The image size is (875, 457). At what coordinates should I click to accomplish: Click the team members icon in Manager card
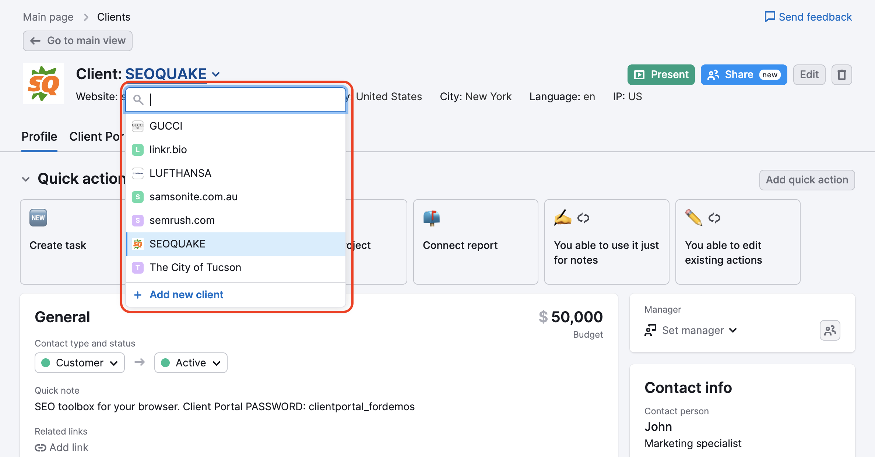coord(830,330)
